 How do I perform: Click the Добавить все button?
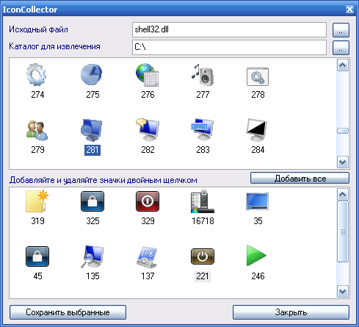[300, 178]
